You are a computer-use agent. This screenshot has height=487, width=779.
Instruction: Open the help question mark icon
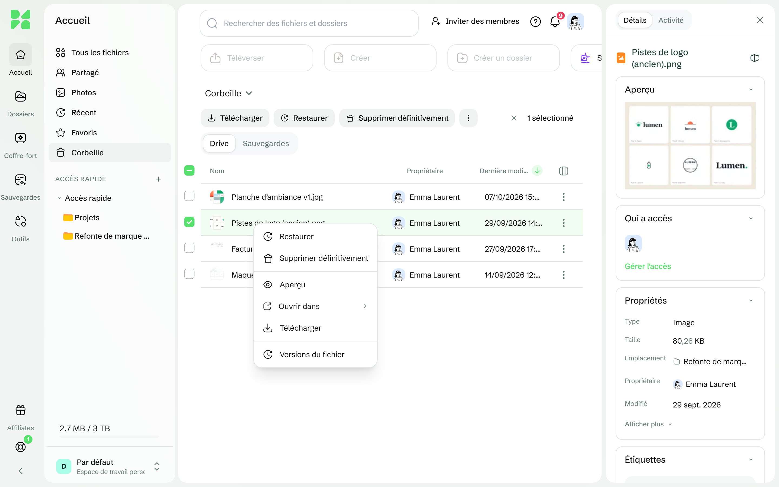(535, 22)
